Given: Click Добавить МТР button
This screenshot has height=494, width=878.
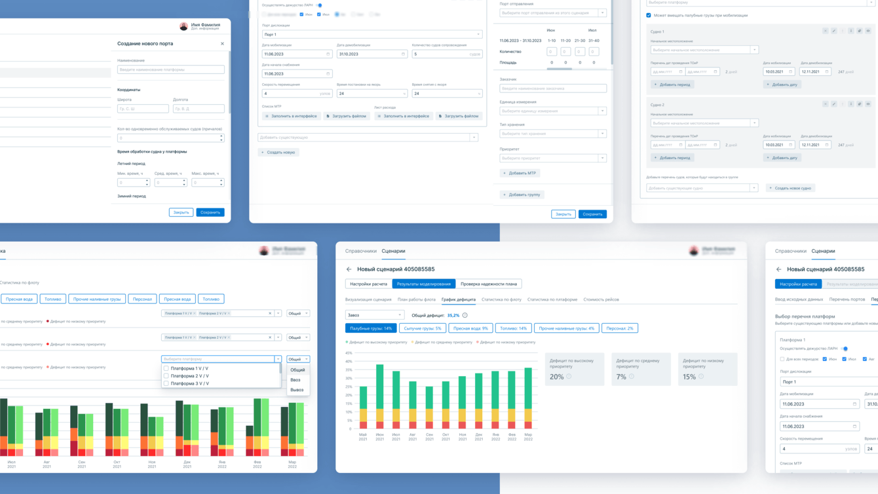Looking at the screenshot, I should tap(520, 173).
